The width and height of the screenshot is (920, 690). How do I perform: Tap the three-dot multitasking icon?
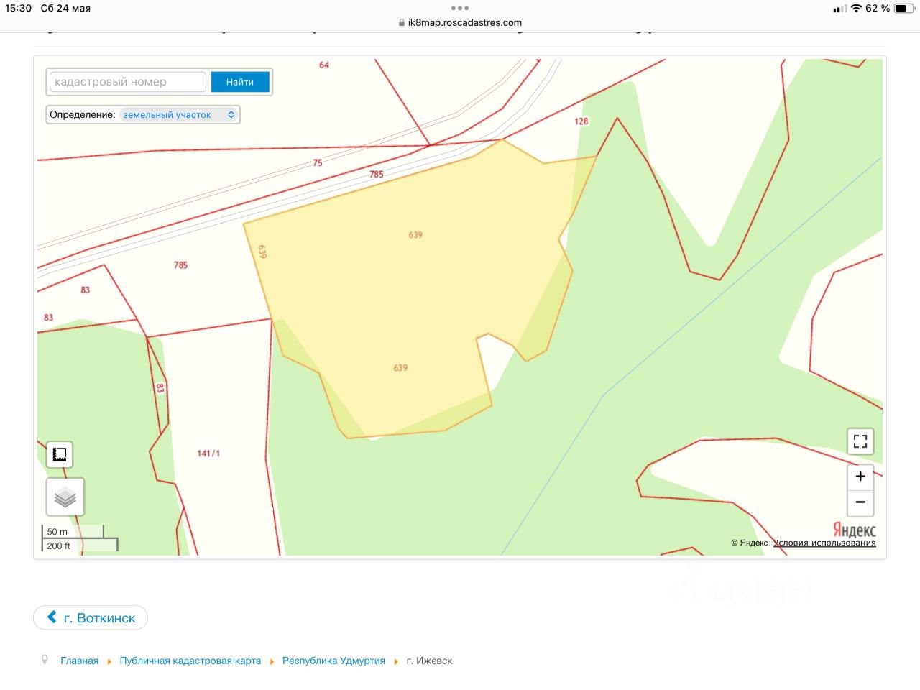click(460, 8)
